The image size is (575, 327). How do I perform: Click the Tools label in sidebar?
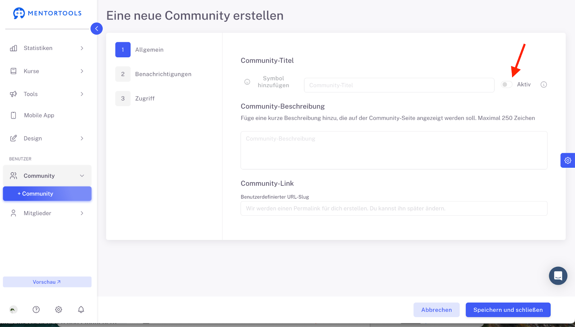31,94
